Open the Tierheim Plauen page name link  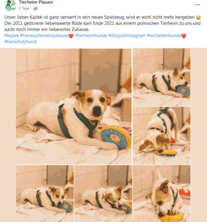click(x=36, y=2)
